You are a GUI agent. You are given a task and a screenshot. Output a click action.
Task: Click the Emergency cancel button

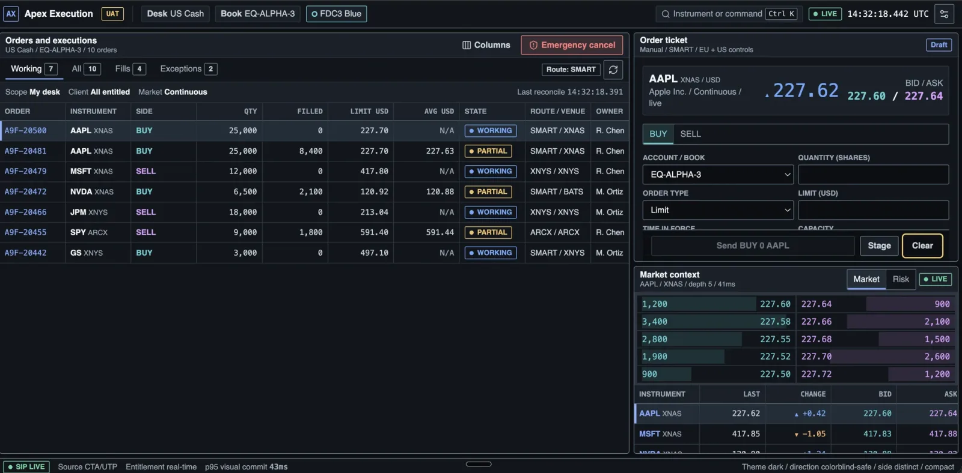click(x=572, y=45)
